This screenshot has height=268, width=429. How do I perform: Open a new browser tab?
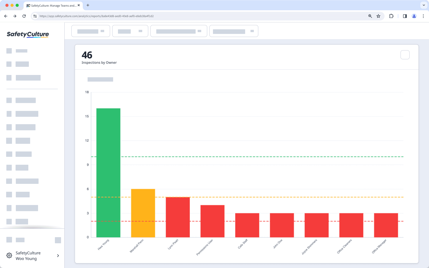(88, 5)
